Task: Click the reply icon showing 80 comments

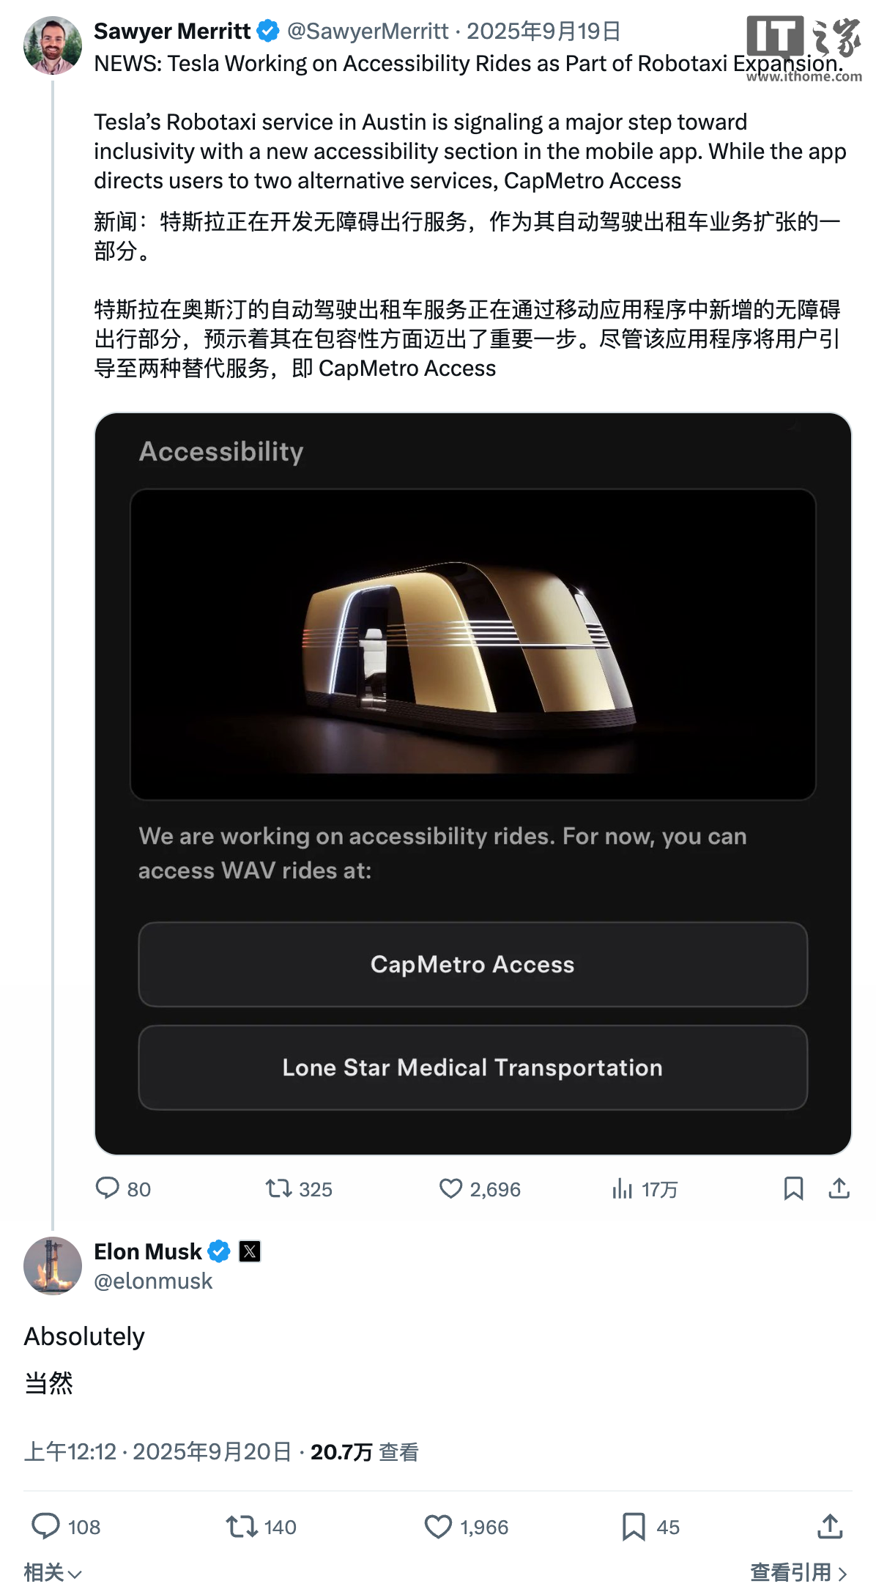Action: [x=108, y=1188]
